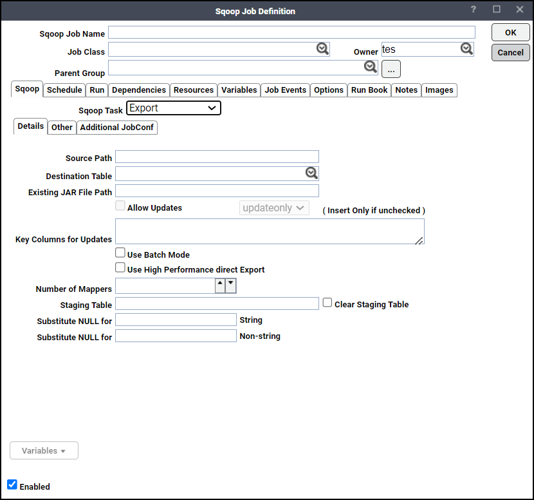Click the Key Columns for Updates textarea

pos(270,231)
